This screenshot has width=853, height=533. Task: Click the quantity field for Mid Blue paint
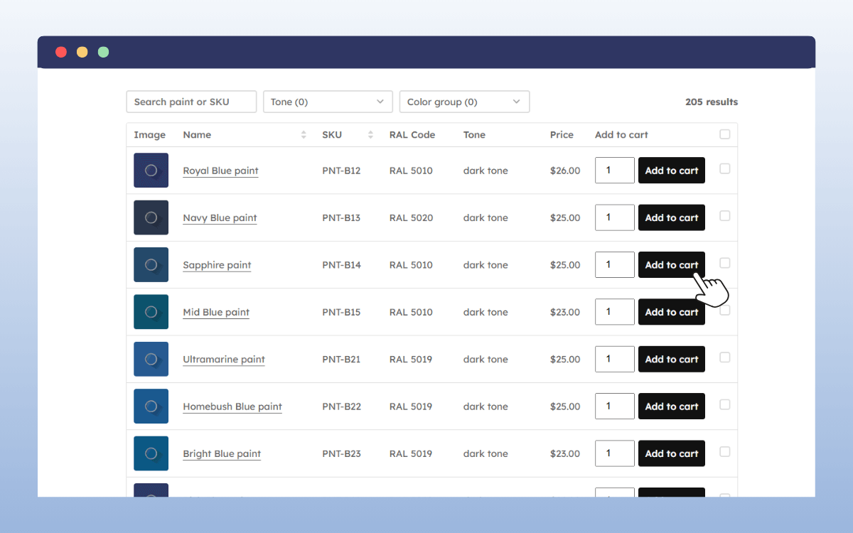(x=614, y=312)
